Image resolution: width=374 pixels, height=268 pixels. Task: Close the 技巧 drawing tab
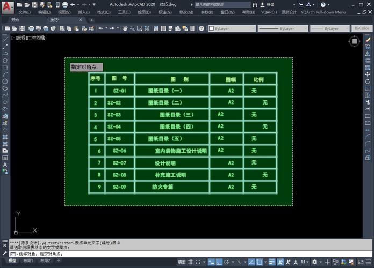(x=81, y=20)
